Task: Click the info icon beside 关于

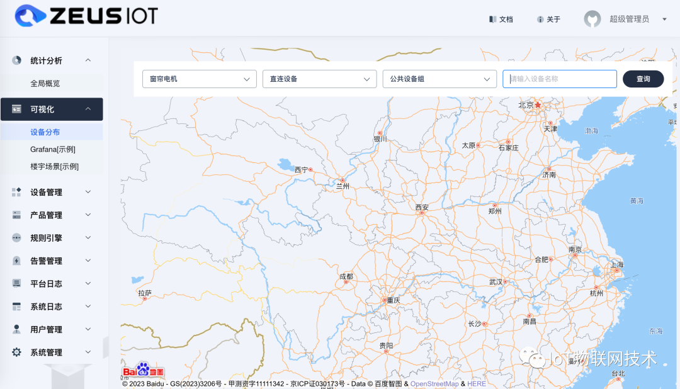Action: click(540, 20)
